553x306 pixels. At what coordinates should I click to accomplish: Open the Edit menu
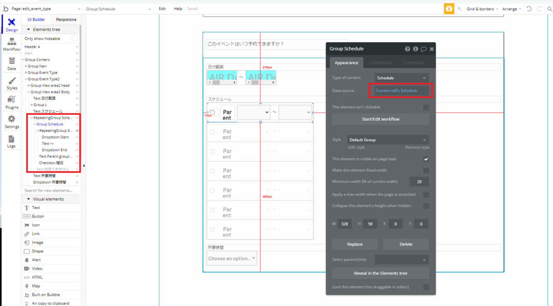pos(162,9)
